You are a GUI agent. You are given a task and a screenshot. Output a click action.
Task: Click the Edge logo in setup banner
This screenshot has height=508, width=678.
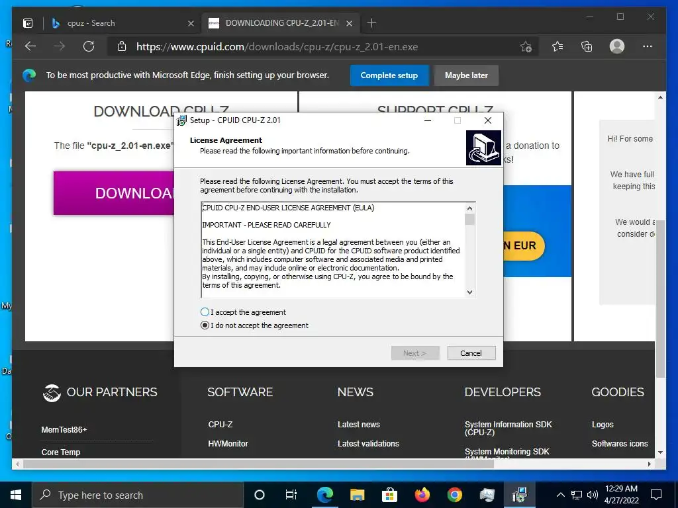(29, 75)
